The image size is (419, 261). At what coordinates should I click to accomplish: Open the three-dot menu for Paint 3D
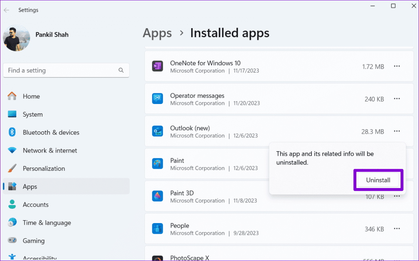click(x=396, y=196)
